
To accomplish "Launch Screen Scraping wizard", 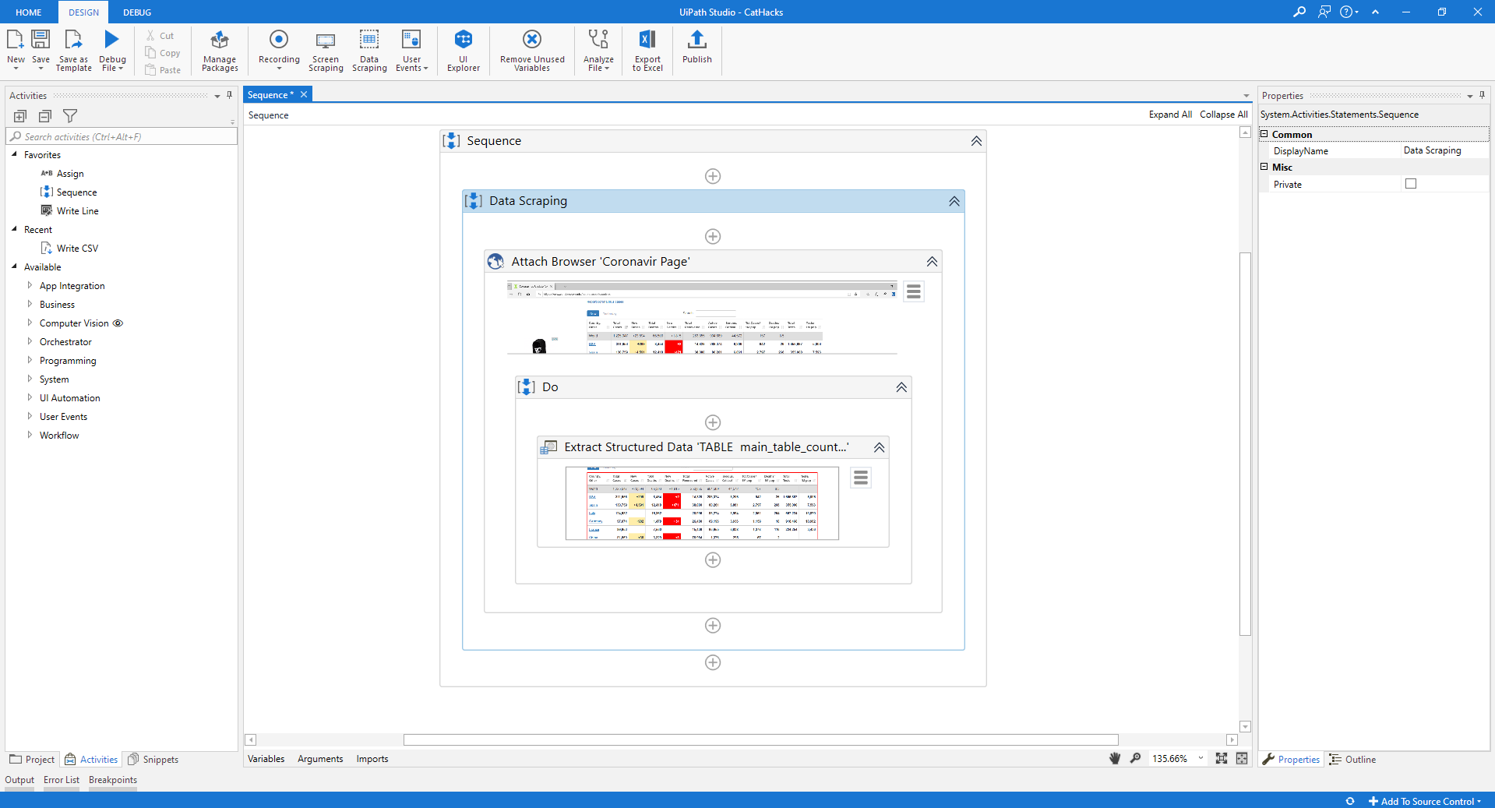I will (x=326, y=51).
